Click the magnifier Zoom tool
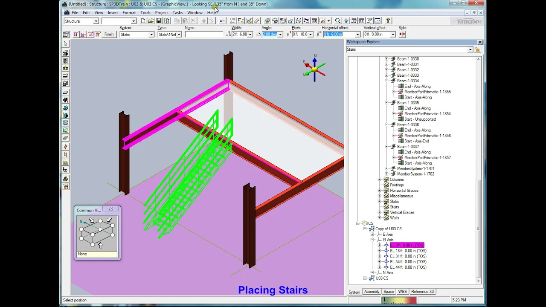The height and width of the screenshot is (307, 546). [337, 21]
